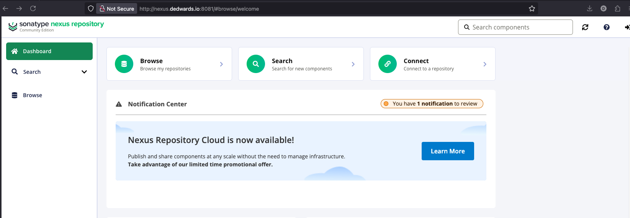Click 'Nexus Repository Cloud is now available!' headline
Viewport: 630px width, 218px height.
(x=211, y=140)
